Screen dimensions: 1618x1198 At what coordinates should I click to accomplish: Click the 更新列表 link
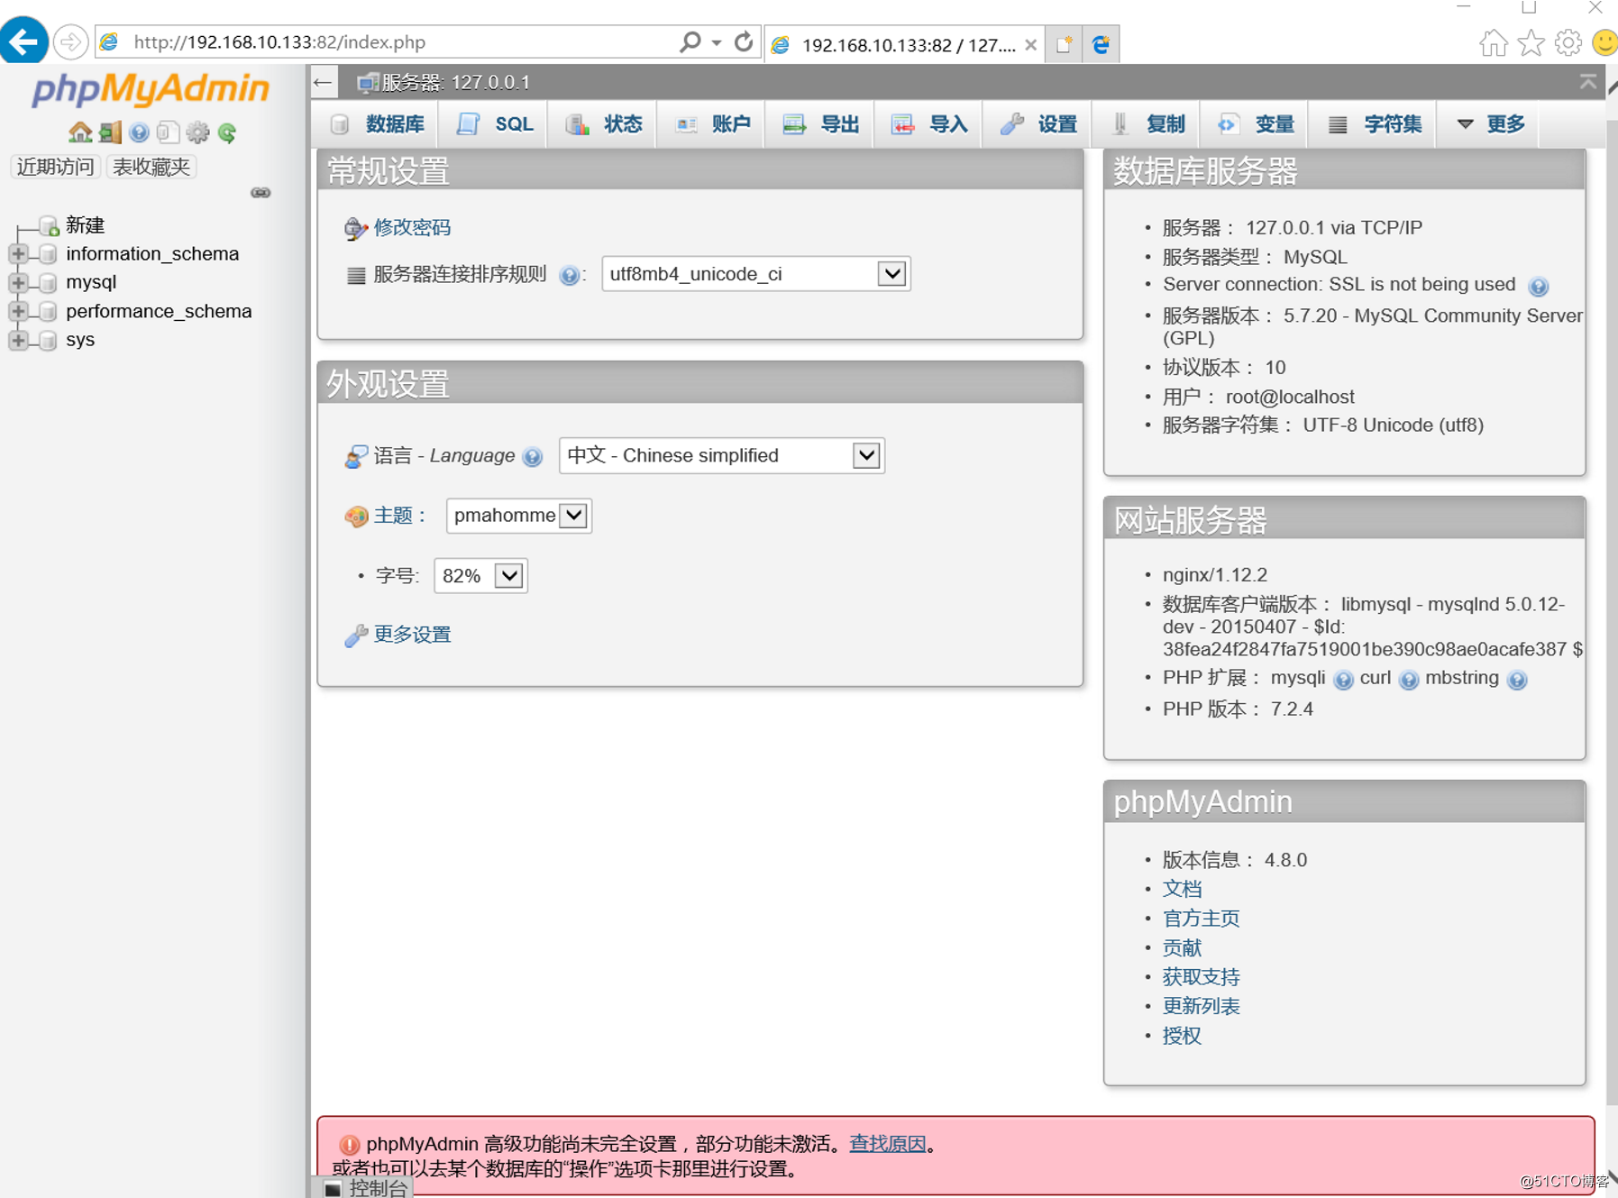tap(1201, 1007)
